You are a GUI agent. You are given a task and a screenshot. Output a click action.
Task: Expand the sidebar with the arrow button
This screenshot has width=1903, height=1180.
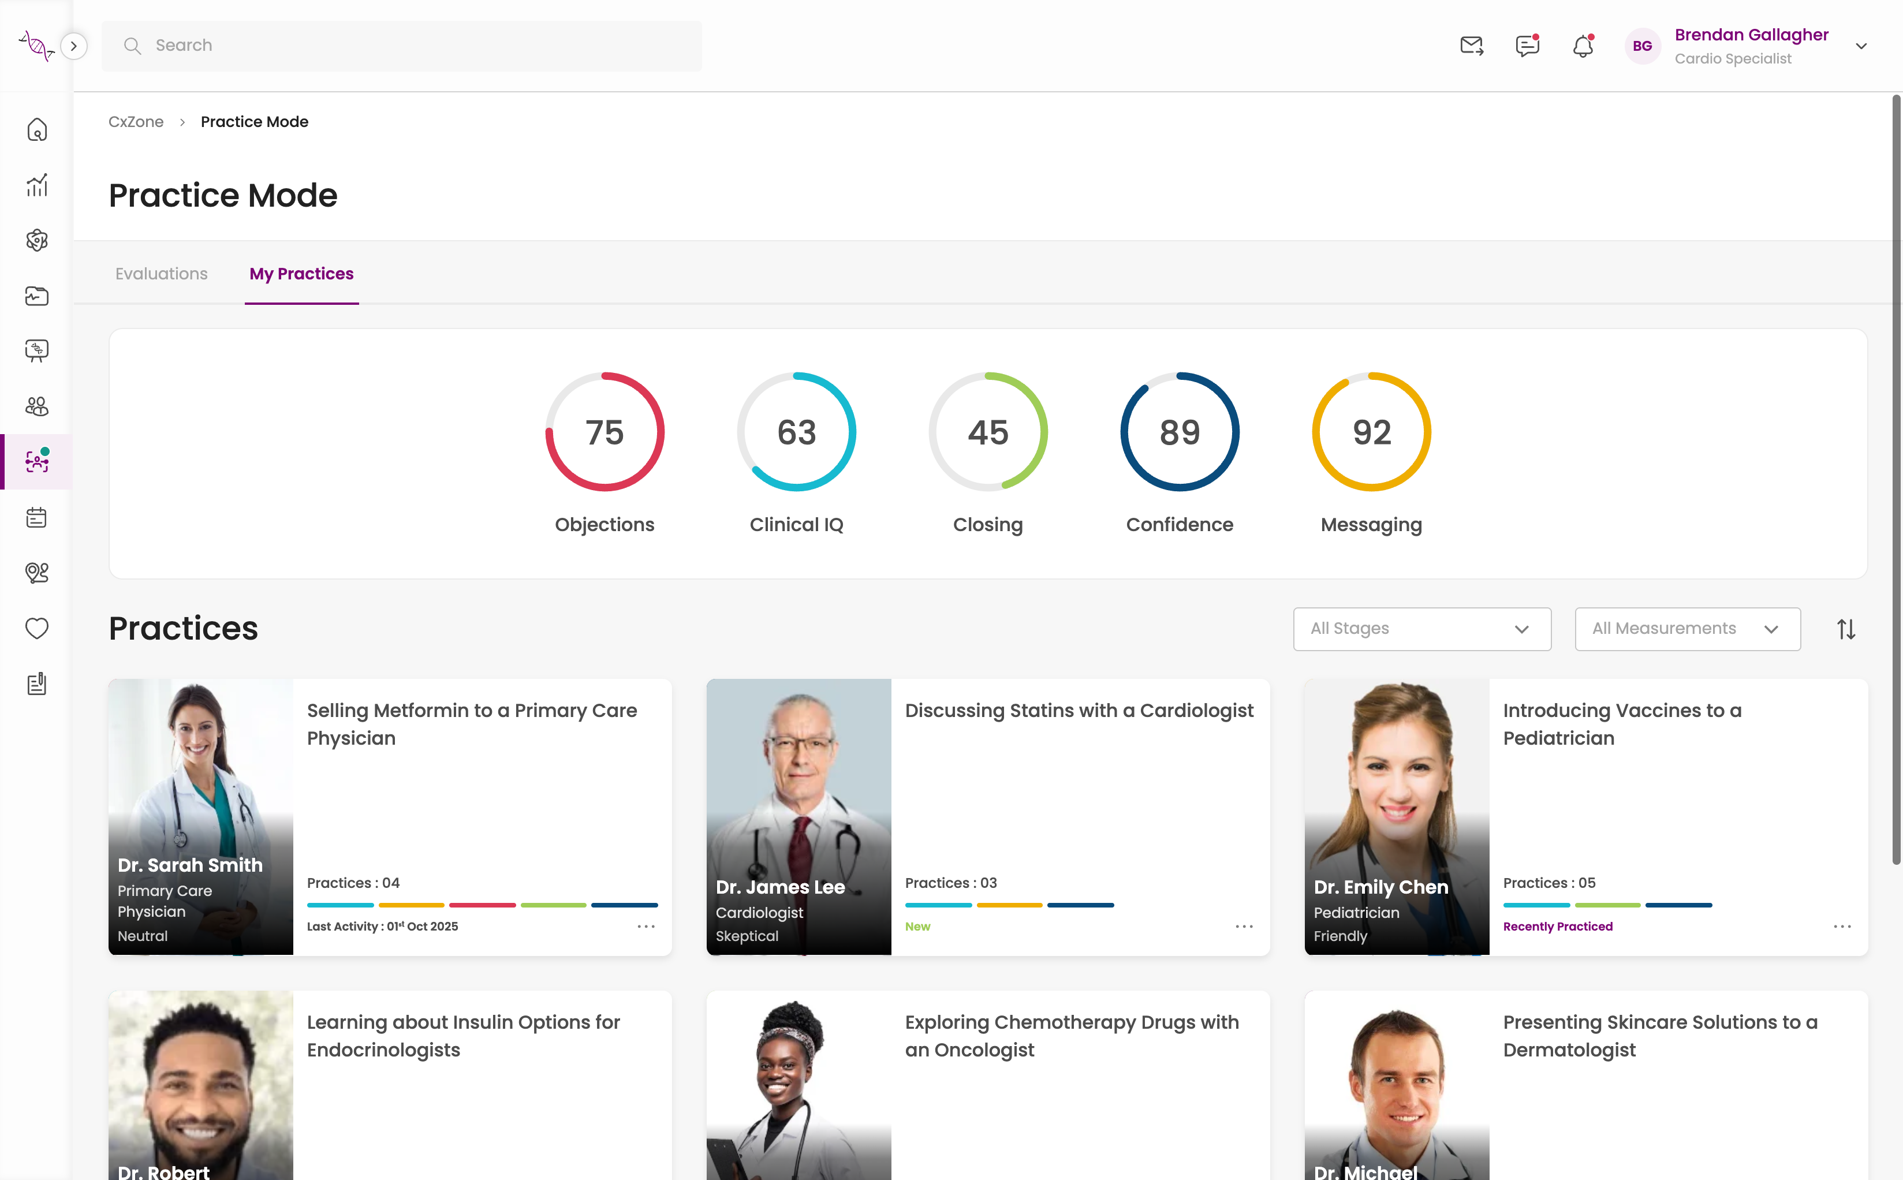(73, 46)
